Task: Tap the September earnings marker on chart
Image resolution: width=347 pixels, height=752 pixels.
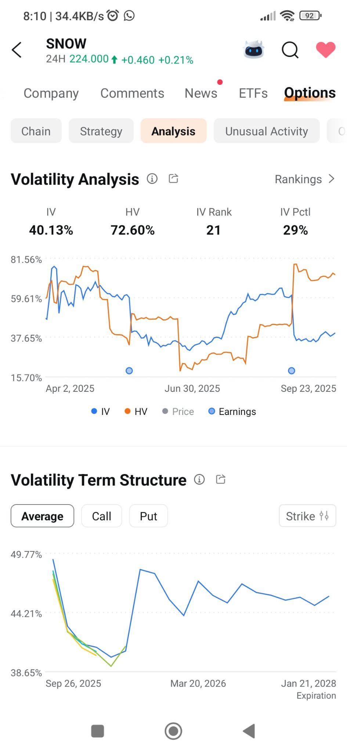Action: pos(292,371)
